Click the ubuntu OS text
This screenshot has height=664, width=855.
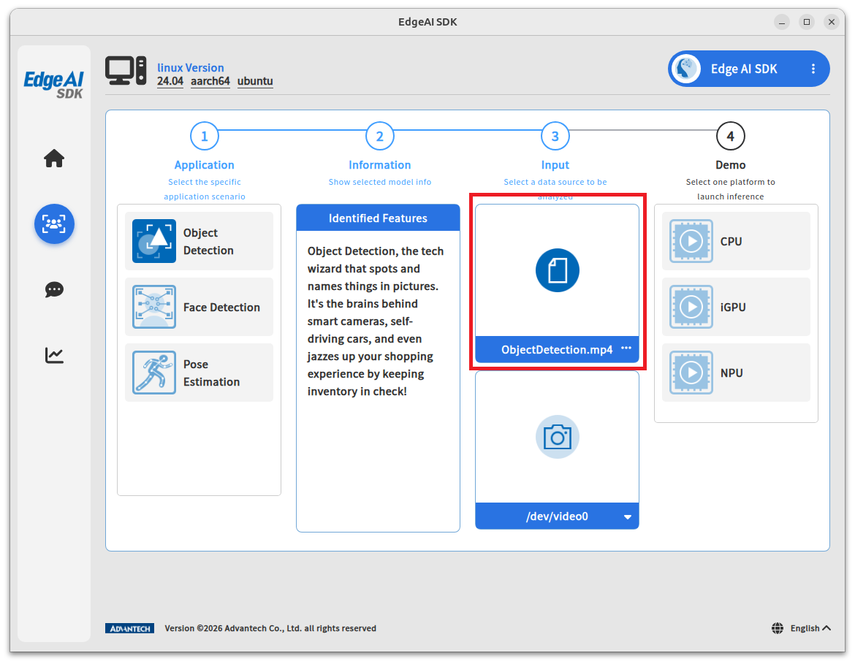pos(255,81)
